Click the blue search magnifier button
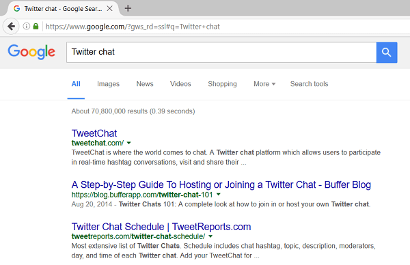The image size is (410, 265). point(387,53)
